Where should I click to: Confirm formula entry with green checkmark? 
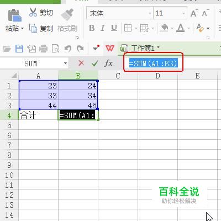point(95,64)
